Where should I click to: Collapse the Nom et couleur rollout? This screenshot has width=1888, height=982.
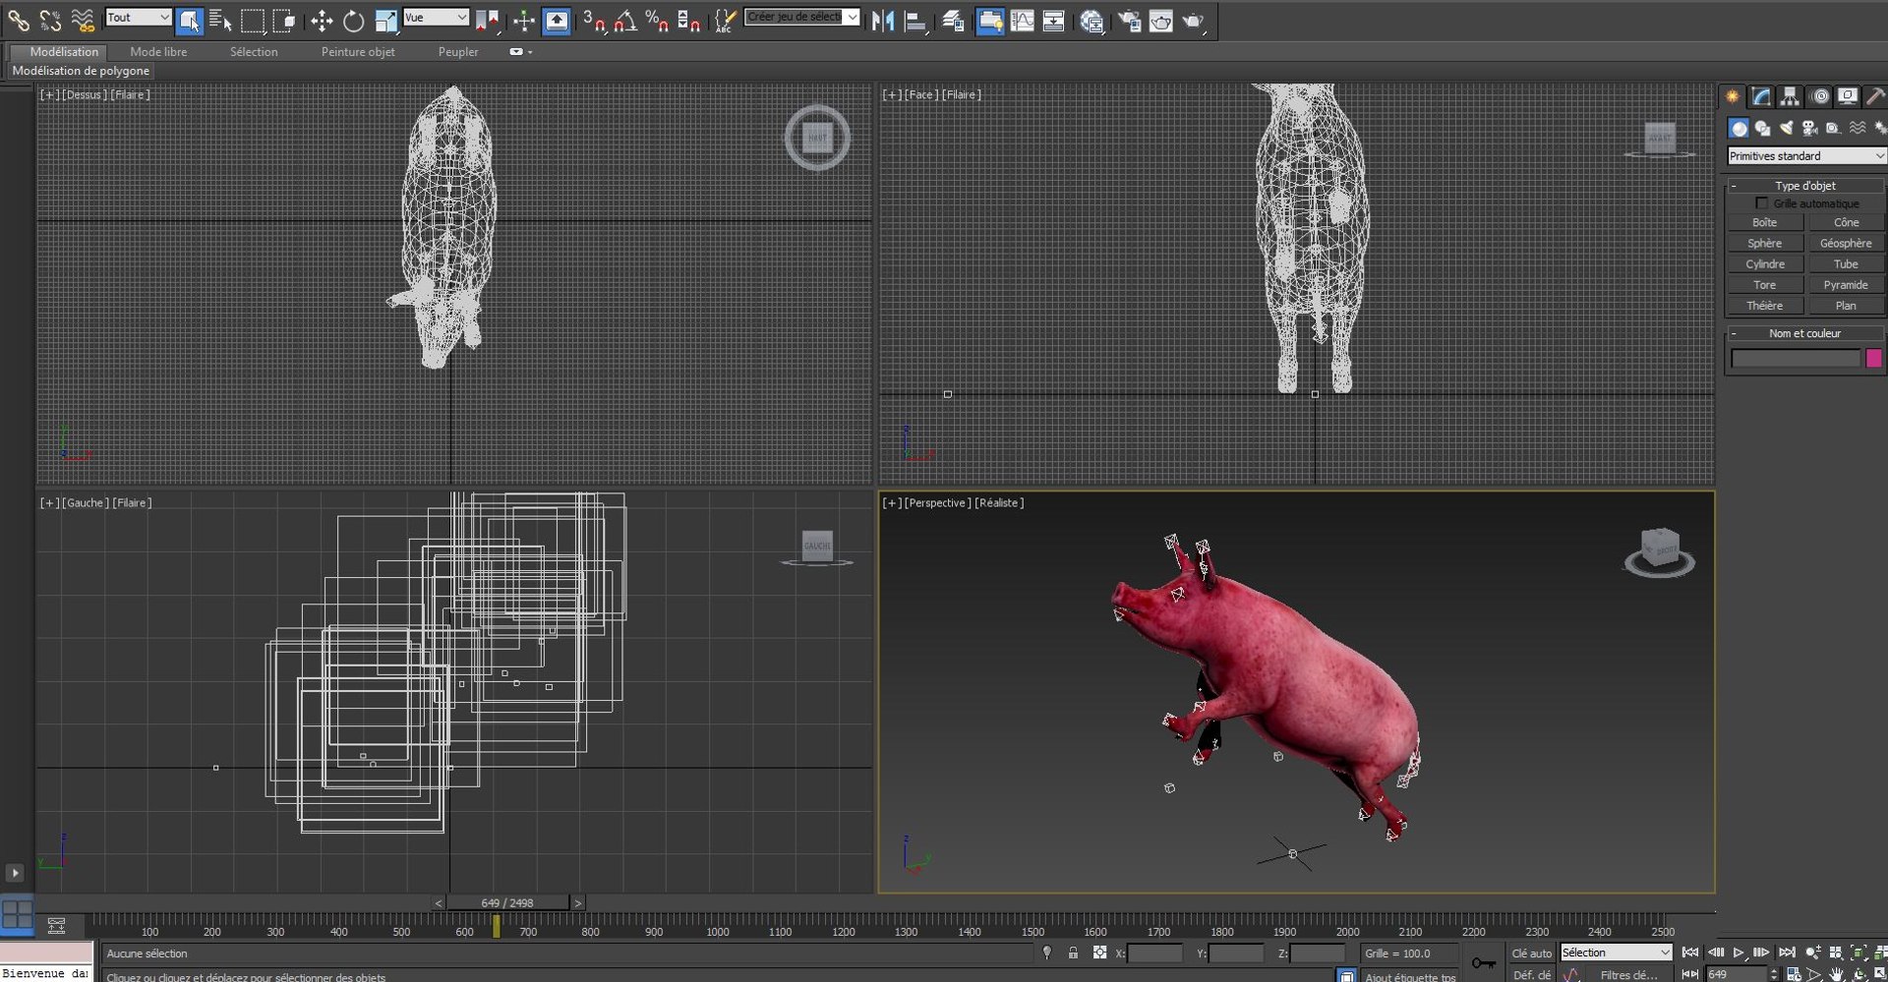pyautogui.click(x=1805, y=333)
